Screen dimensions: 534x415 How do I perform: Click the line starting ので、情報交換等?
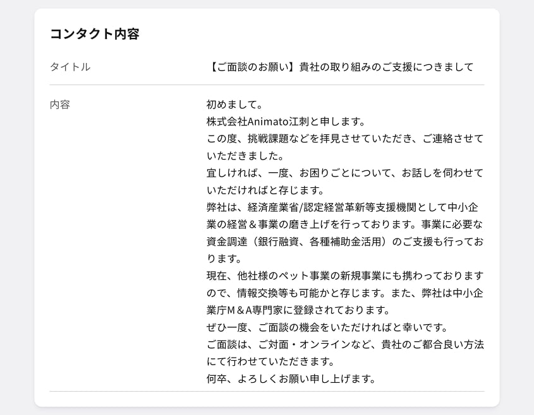[x=344, y=293]
